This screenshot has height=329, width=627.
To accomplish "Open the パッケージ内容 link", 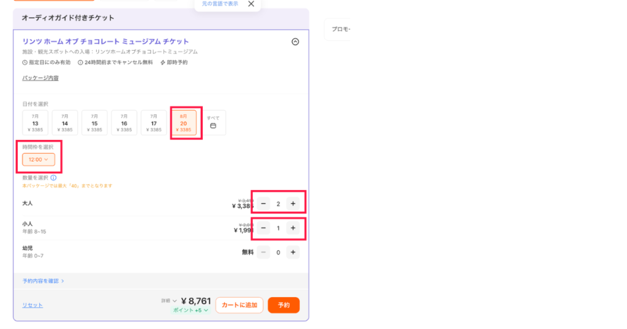I will [40, 78].
